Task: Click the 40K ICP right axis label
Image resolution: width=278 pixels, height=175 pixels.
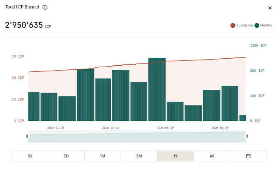Action: (257, 96)
